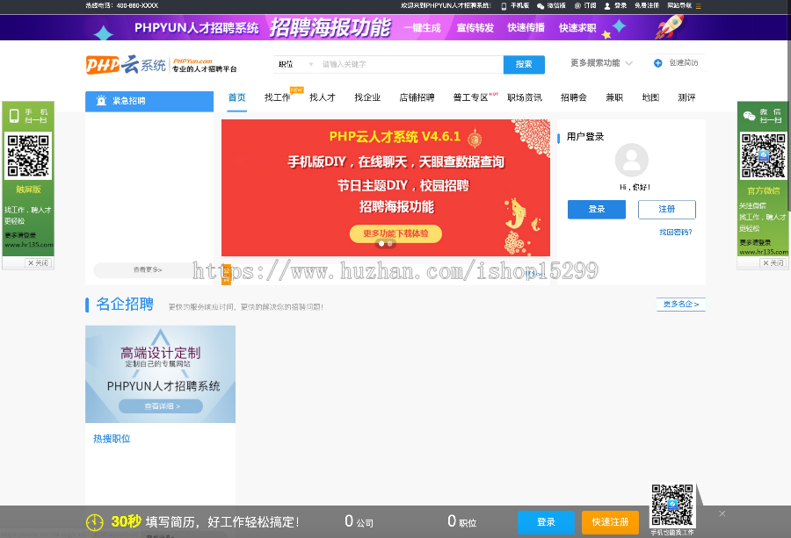Click the left 手机扫一扫 QR code
The width and height of the screenshot is (791, 538).
click(28, 155)
